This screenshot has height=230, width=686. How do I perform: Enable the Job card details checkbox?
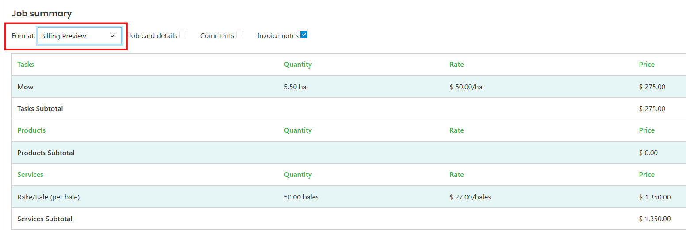pyautogui.click(x=183, y=34)
